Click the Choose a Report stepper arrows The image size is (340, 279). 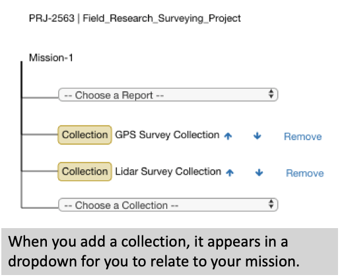coord(271,94)
